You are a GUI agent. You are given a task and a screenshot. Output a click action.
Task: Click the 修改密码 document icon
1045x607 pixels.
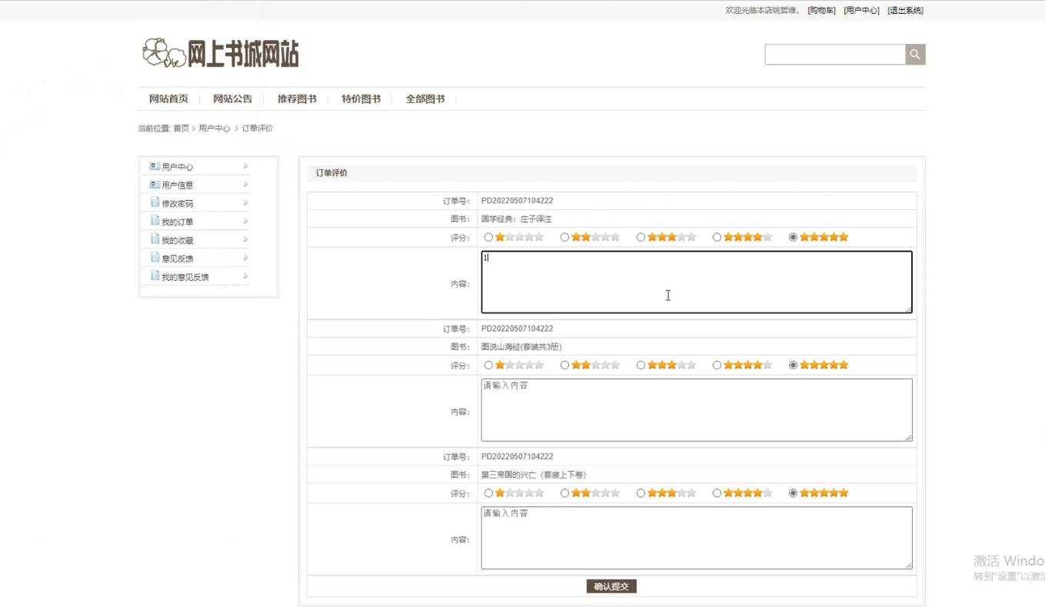click(x=155, y=203)
